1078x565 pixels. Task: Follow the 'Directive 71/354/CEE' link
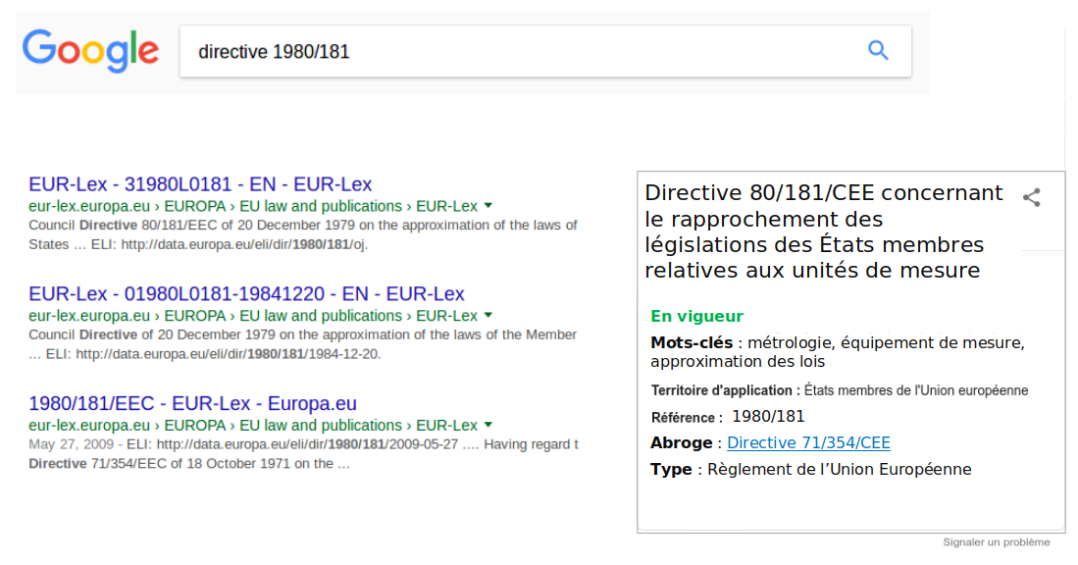point(808,442)
